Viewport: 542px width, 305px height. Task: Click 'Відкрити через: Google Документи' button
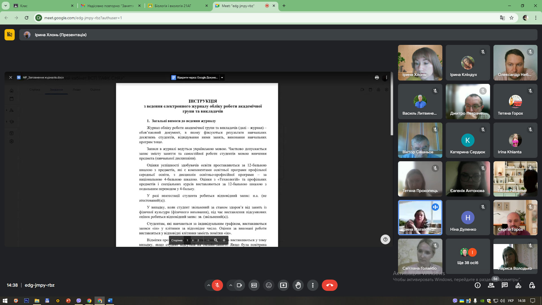pos(194,77)
